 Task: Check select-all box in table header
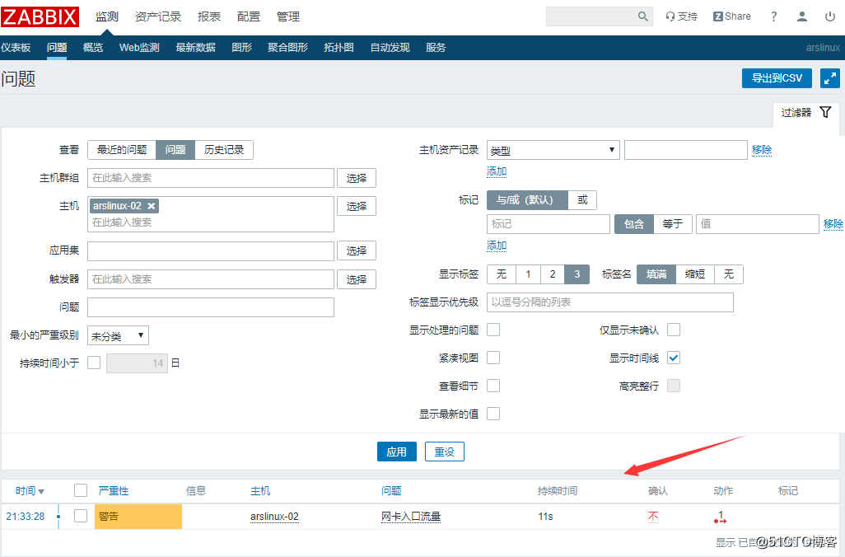[x=80, y=491]
